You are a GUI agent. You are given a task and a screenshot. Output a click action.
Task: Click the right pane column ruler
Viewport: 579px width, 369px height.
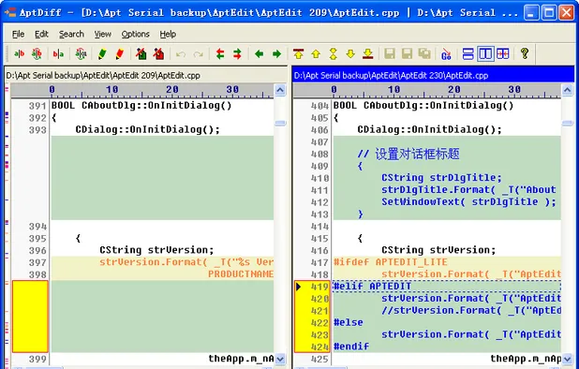click(427, 91)
